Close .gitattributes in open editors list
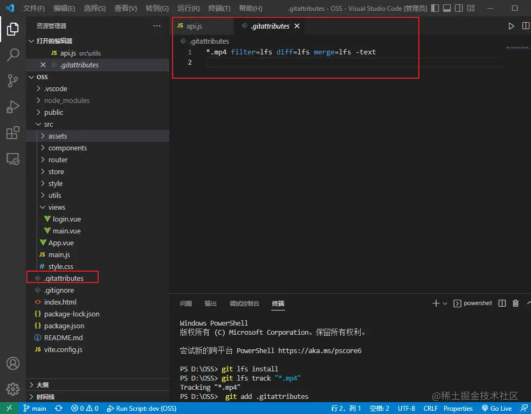The height and width of the screenshot is (414, 531). (x=43, y=65)
